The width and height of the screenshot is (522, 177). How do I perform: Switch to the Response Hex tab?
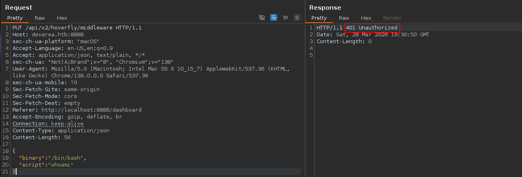coord(366,18)
